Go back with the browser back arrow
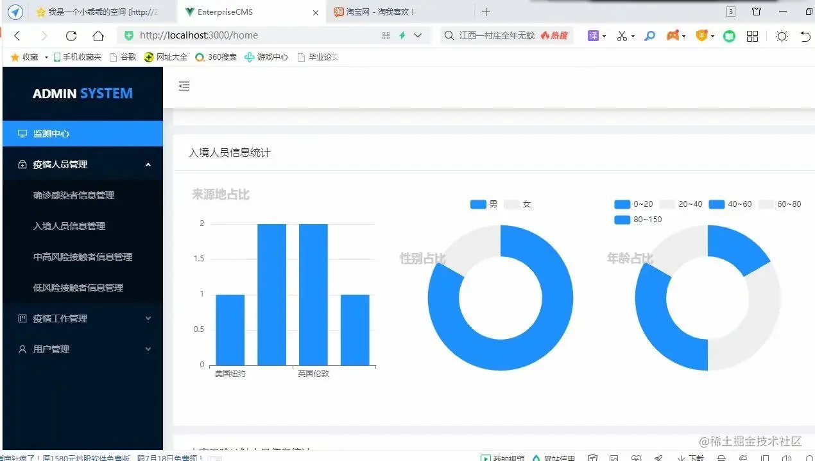 17,36
